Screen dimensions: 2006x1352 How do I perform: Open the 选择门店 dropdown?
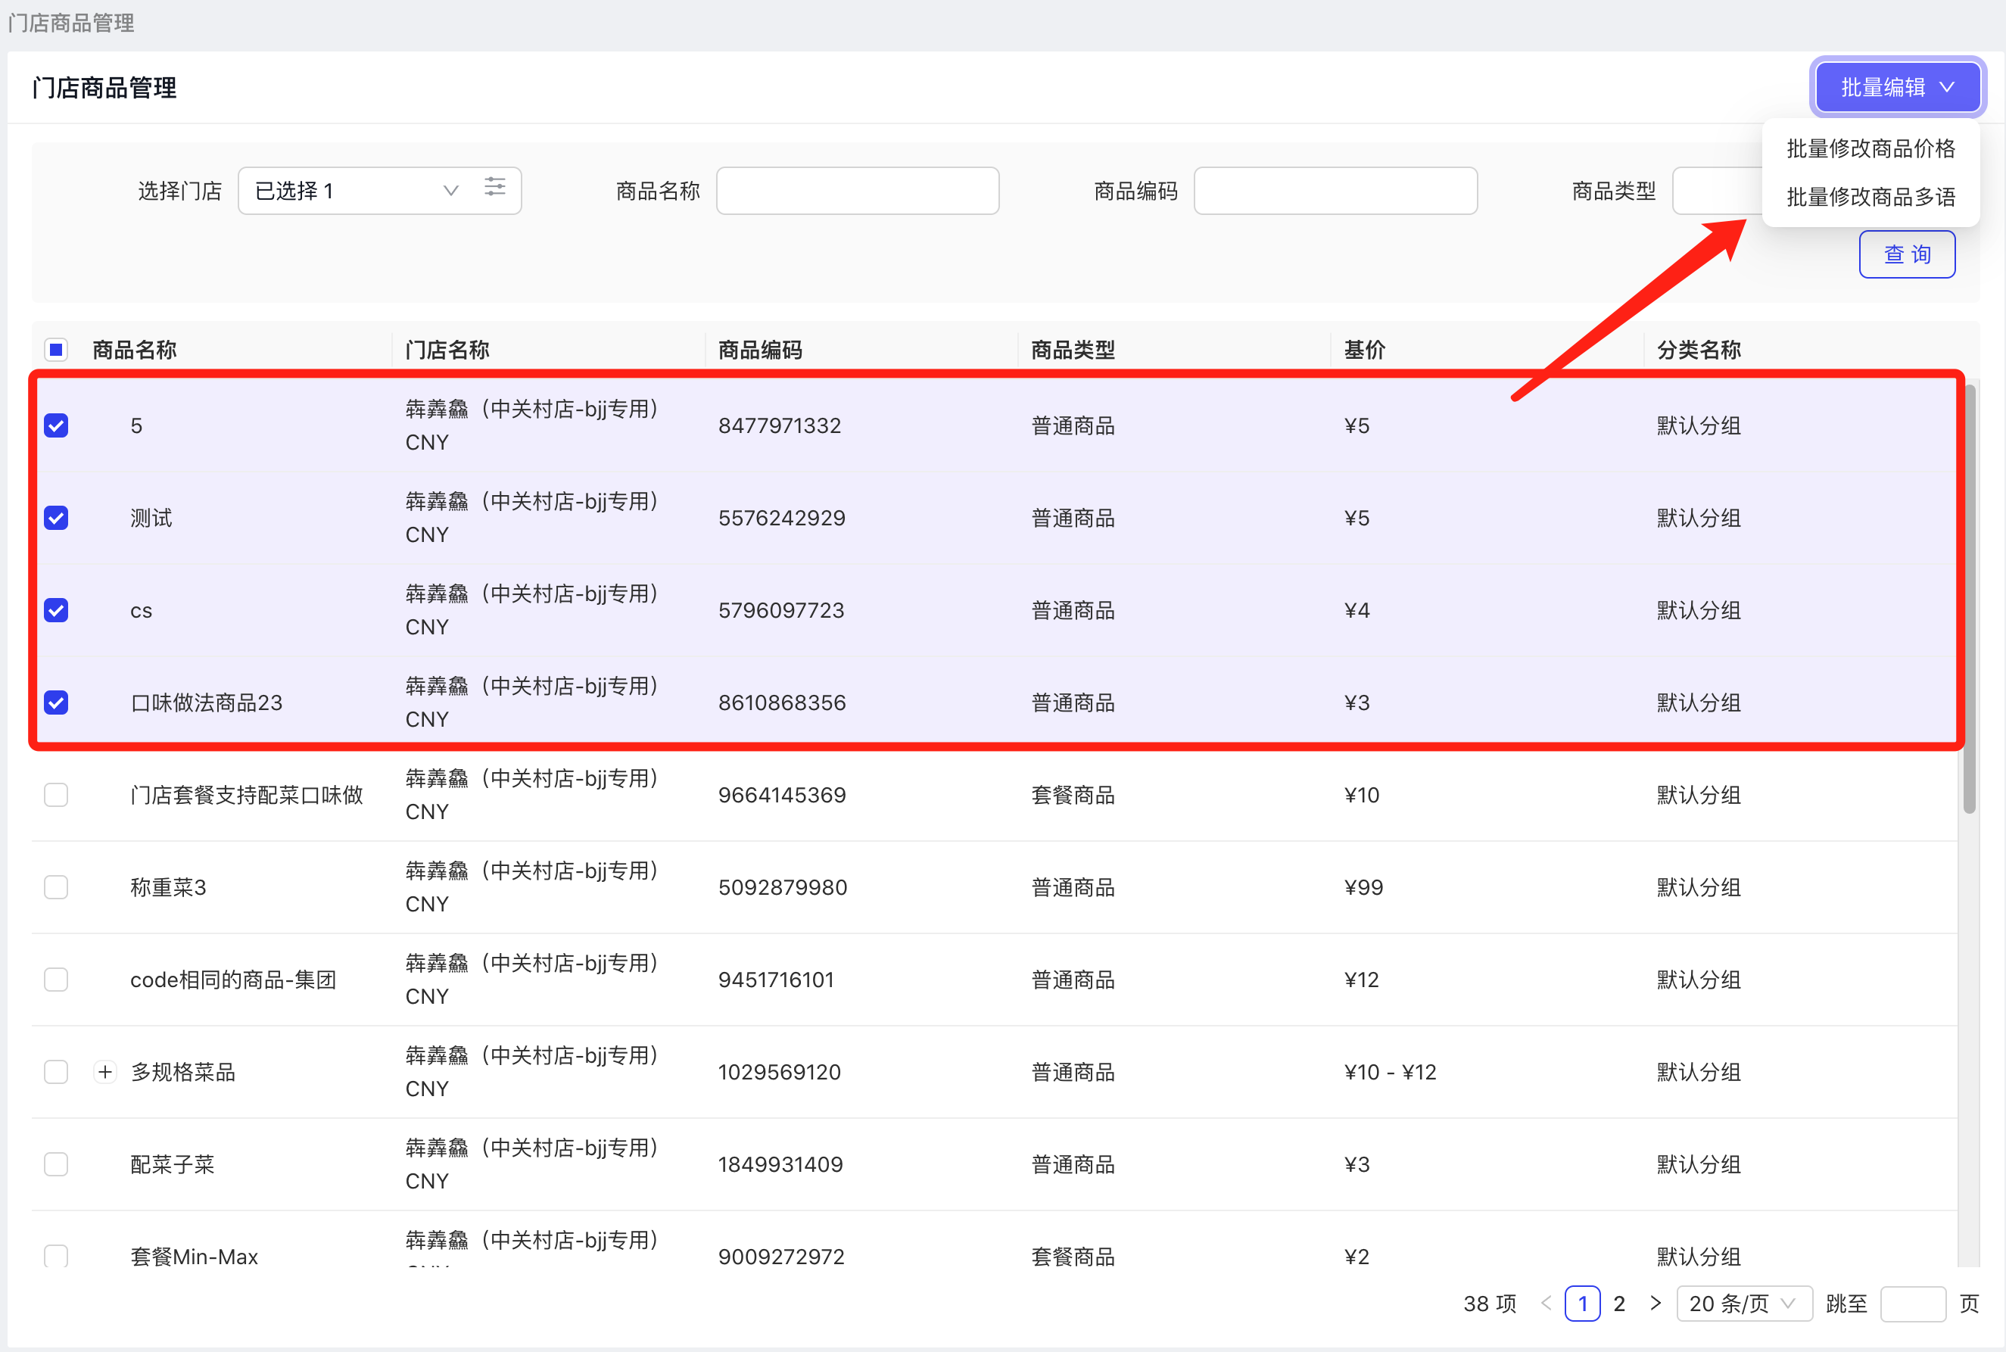(x=379, y=191)
